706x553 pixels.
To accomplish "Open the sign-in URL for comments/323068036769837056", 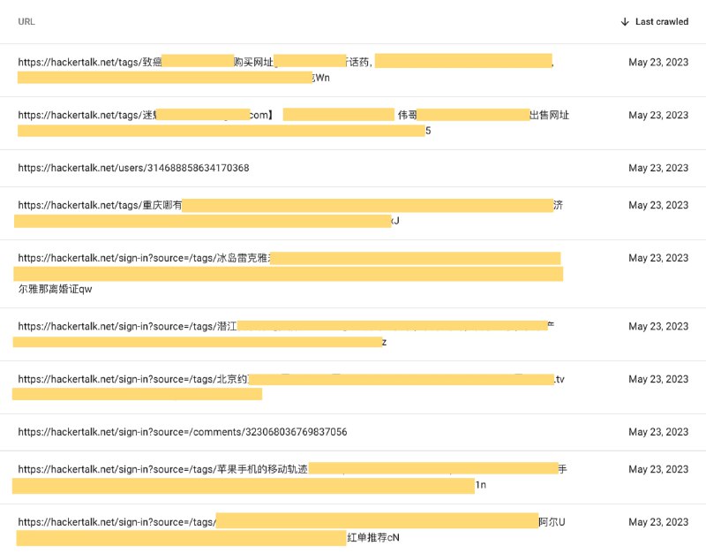I will coord(182,432).
